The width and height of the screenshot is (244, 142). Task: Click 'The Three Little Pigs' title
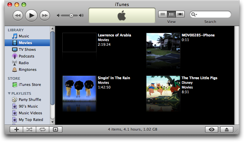[x=199, y=78]
